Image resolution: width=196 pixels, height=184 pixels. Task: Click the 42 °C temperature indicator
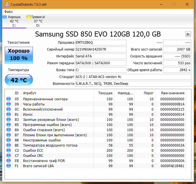[19, 80]
